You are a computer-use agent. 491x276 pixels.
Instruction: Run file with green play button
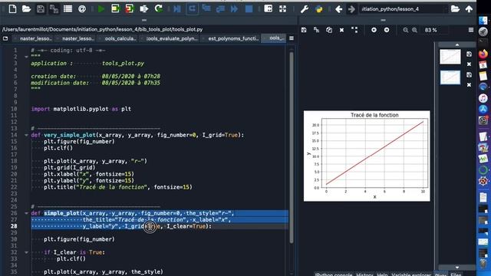[101, 8]
